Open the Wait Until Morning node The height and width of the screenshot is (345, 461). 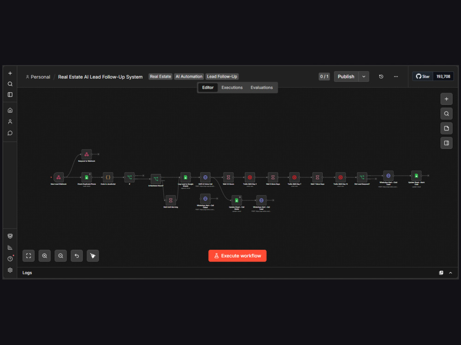coord(171,200)
